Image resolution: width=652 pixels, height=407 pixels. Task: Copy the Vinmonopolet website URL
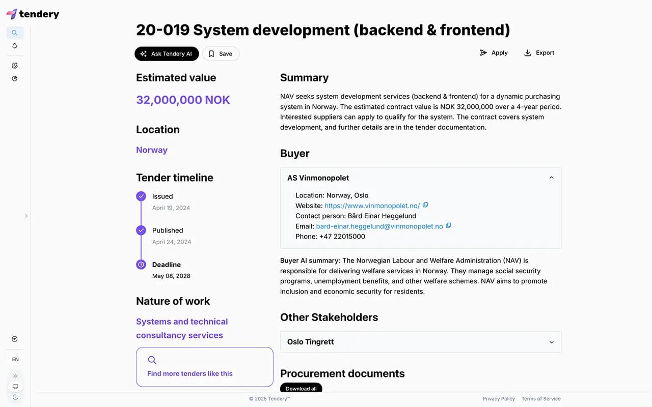click(x=425, y=205)
